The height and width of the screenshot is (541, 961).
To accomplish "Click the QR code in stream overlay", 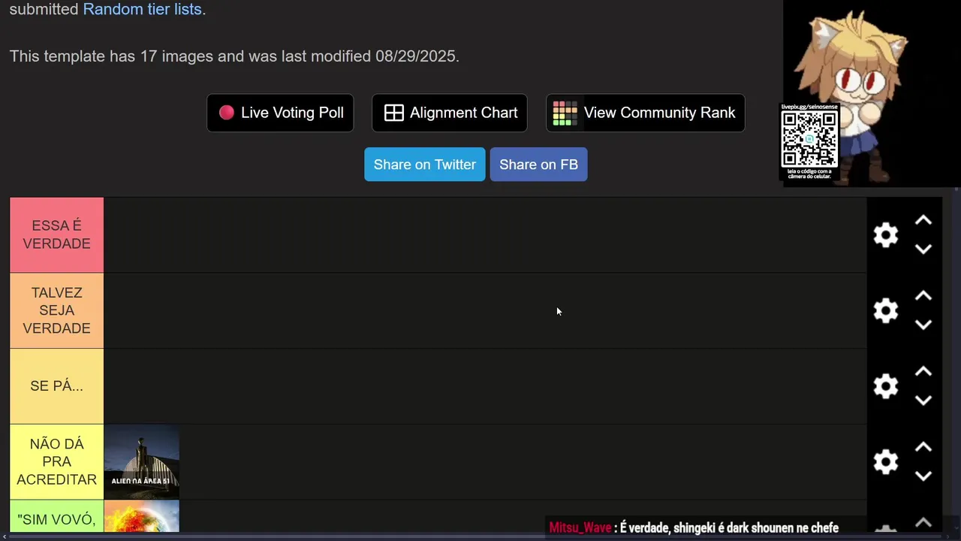I will click(x=809, y=140).
